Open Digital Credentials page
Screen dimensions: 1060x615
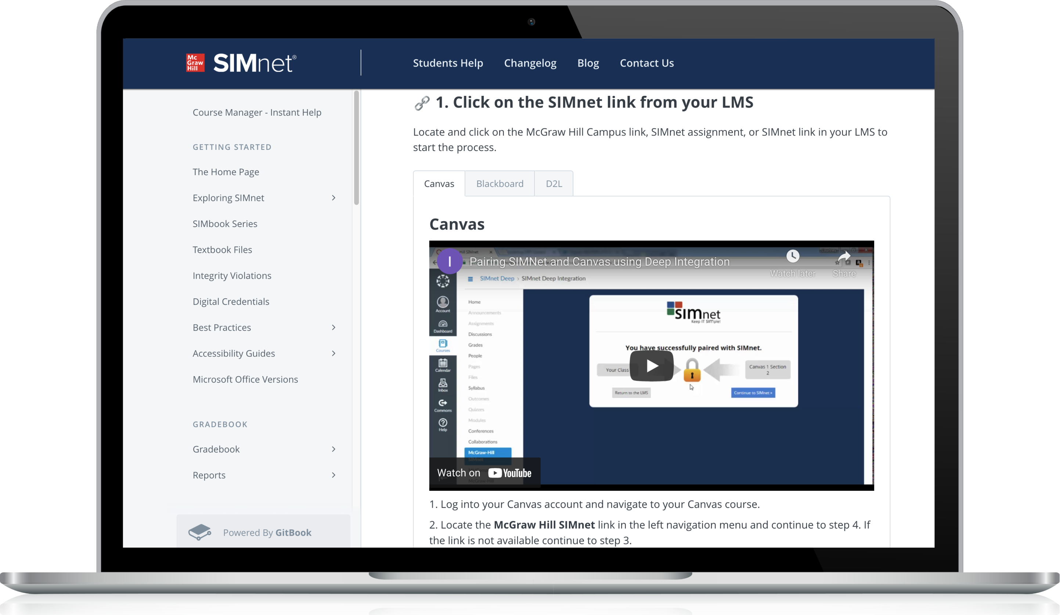[x=231, y=302]
